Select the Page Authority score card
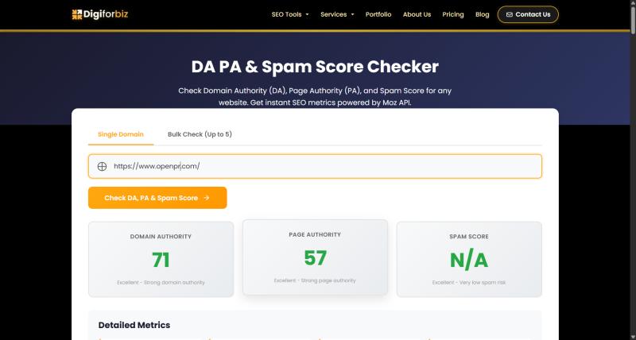The height and width of the screenshot is (340, 636). (x=315, y=257)
